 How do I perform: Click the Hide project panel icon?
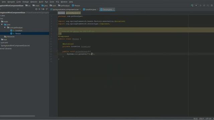point(47,9)
